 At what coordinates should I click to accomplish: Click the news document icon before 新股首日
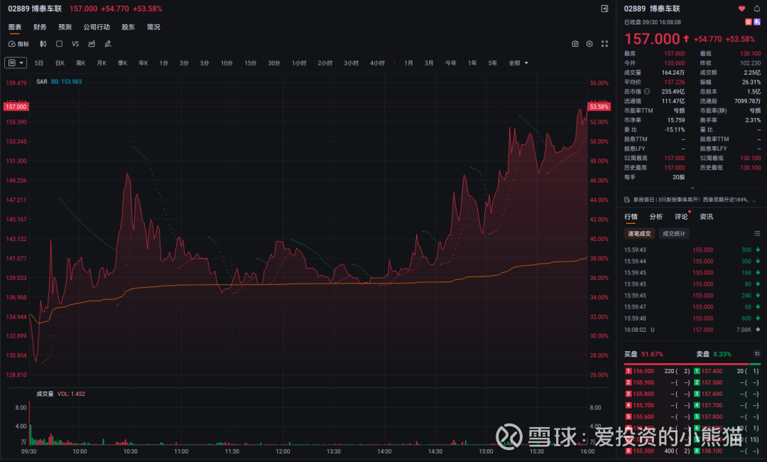pos(626,200)
